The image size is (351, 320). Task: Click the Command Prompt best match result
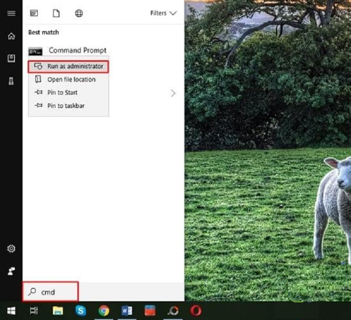(x=77, y=50)
